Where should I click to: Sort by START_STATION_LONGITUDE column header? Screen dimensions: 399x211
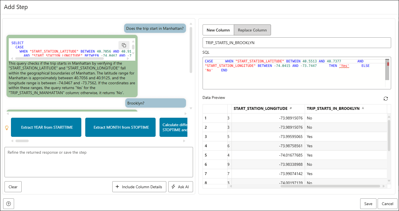pyautogui.click(x=260, y=108)
